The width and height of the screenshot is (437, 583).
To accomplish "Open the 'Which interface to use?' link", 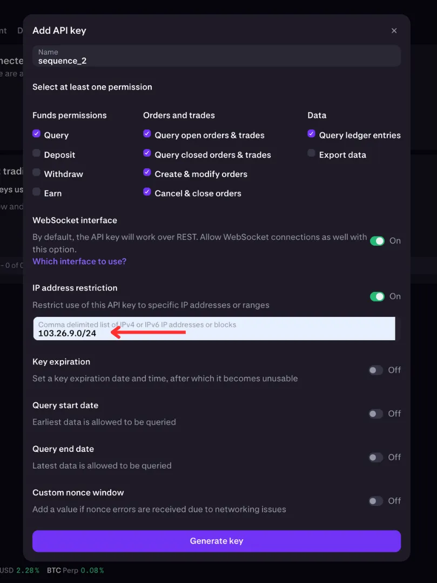I will coord(79,261).
